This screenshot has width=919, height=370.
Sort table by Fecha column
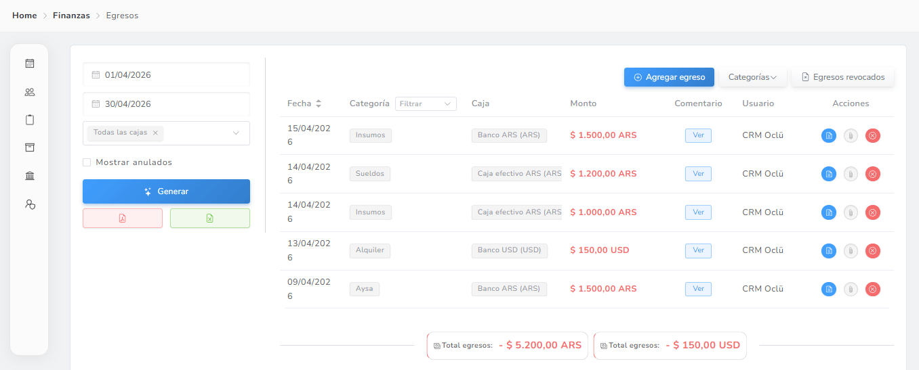tap(319, 103)
